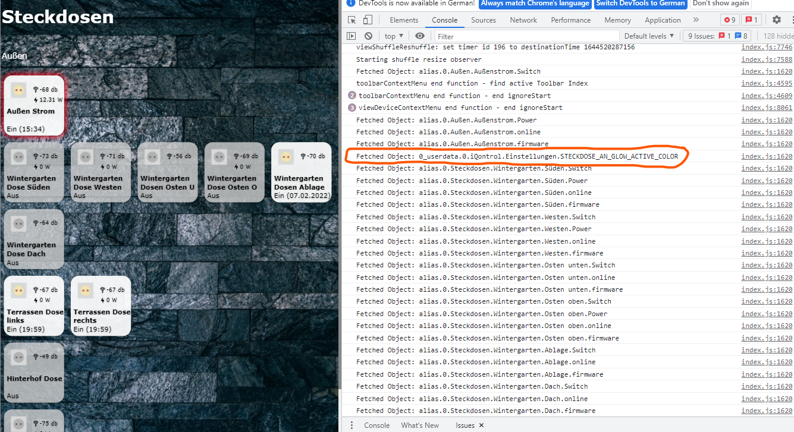Open the Default levels dropdown
This screenshot has width=794, height=432.
649,36
